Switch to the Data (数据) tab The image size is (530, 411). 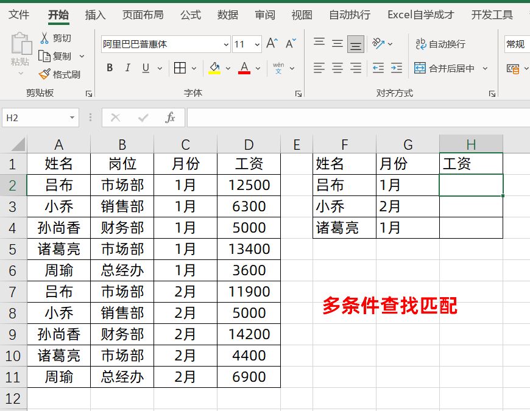(228, 15)
